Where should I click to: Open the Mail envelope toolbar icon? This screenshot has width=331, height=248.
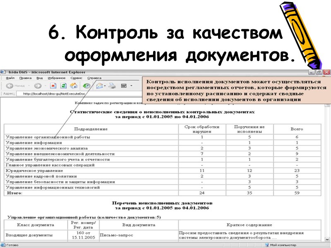tap(99, 86)
